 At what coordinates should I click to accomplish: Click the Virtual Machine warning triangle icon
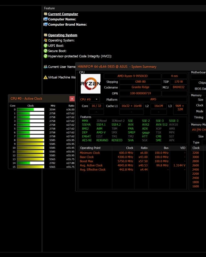coord(45,77)
